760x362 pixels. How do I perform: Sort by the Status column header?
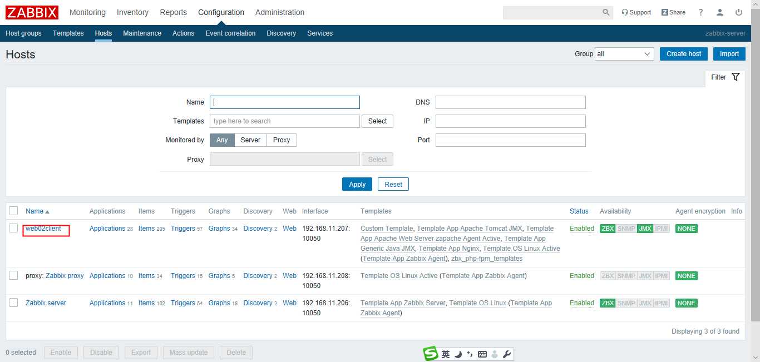click(579, 211)
